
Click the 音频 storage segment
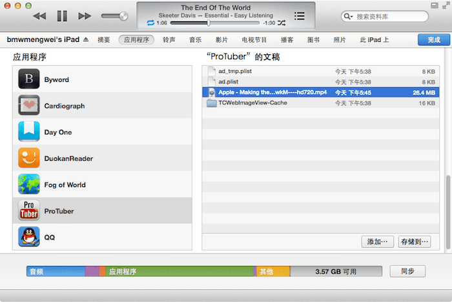(x=56, y=272)
